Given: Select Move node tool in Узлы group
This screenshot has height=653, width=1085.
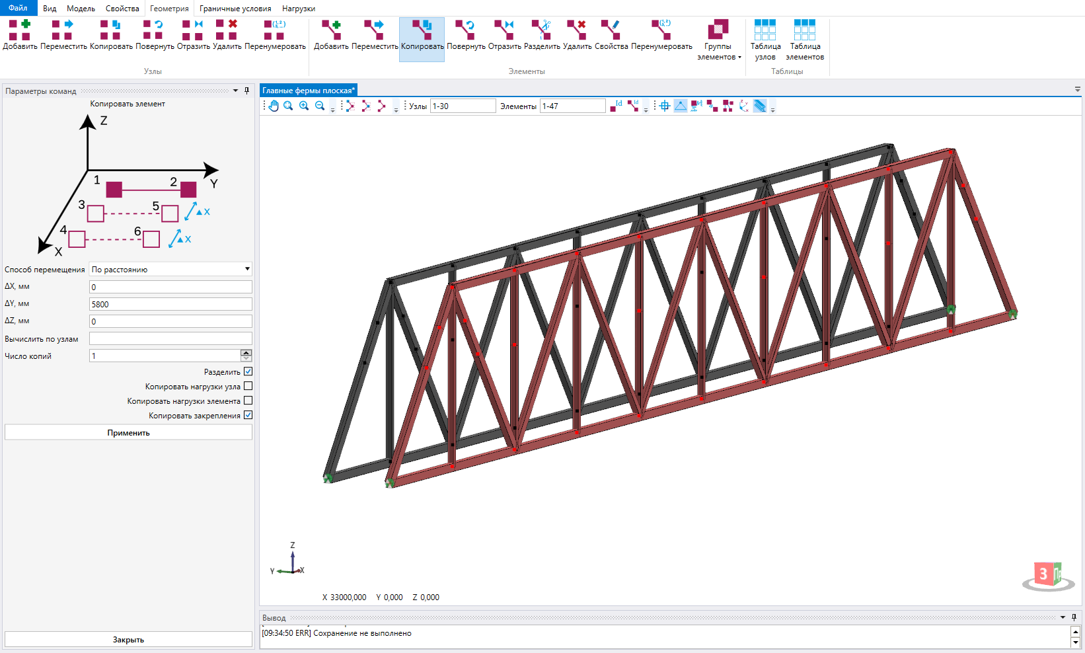Looking at the screenshot, I should (63, 35).
